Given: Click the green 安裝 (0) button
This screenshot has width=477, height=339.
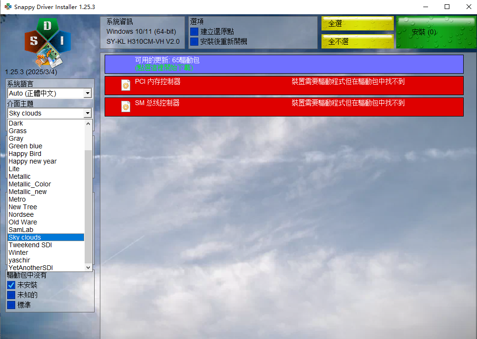Looking at the screenshot, I should (436, 32).
